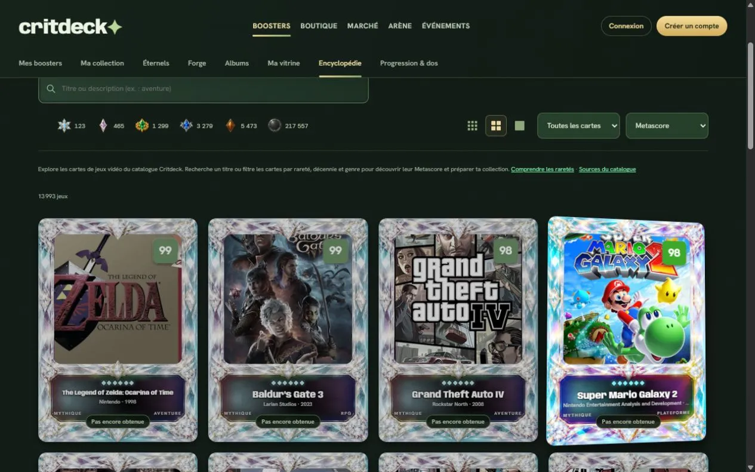This screenshot has width=755, height=472.
Task: Open the Ma collection tab
Action: coord(103,63)
